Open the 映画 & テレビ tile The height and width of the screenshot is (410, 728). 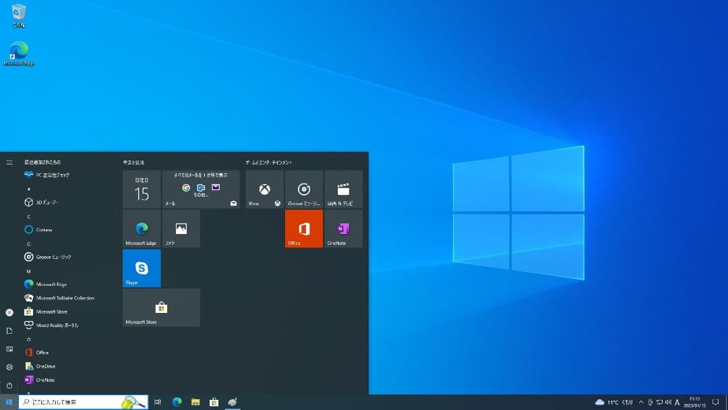click(x=343, y=189)
